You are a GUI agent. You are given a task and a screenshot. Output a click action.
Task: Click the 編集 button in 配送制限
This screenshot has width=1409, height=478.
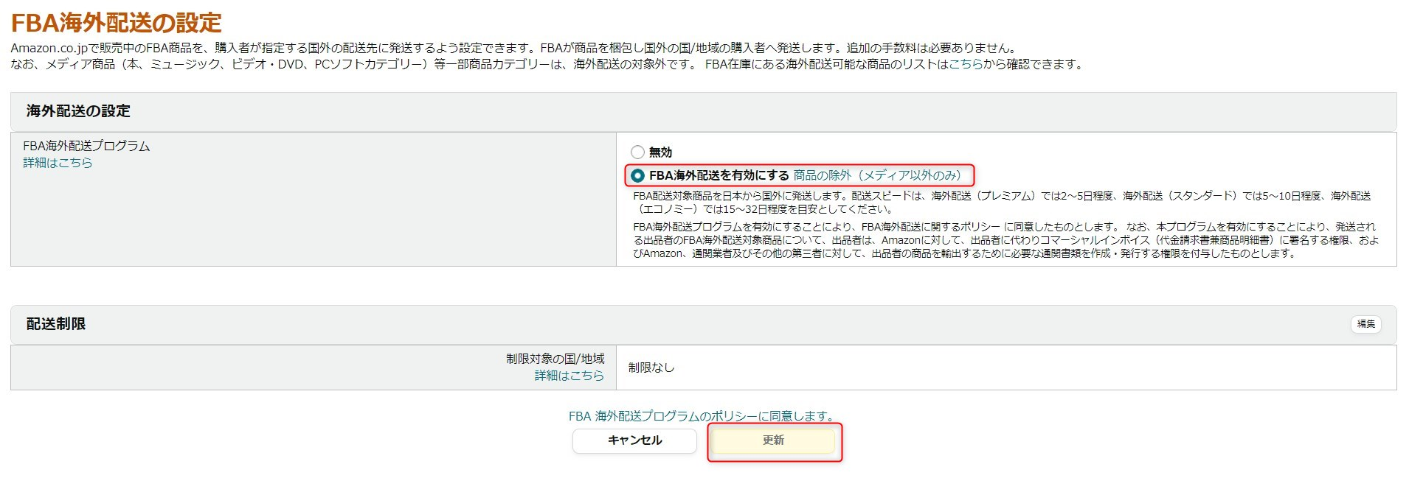[x=1365, y=324]
